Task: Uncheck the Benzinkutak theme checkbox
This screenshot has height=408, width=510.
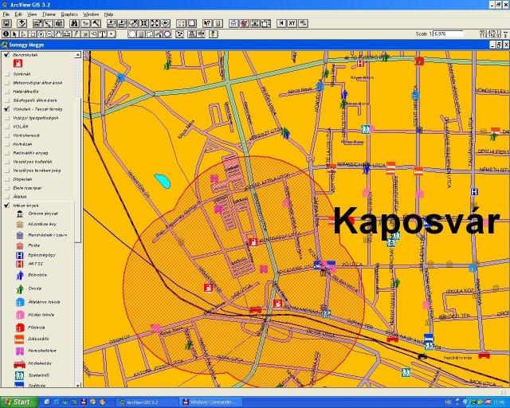Action: 7,55
